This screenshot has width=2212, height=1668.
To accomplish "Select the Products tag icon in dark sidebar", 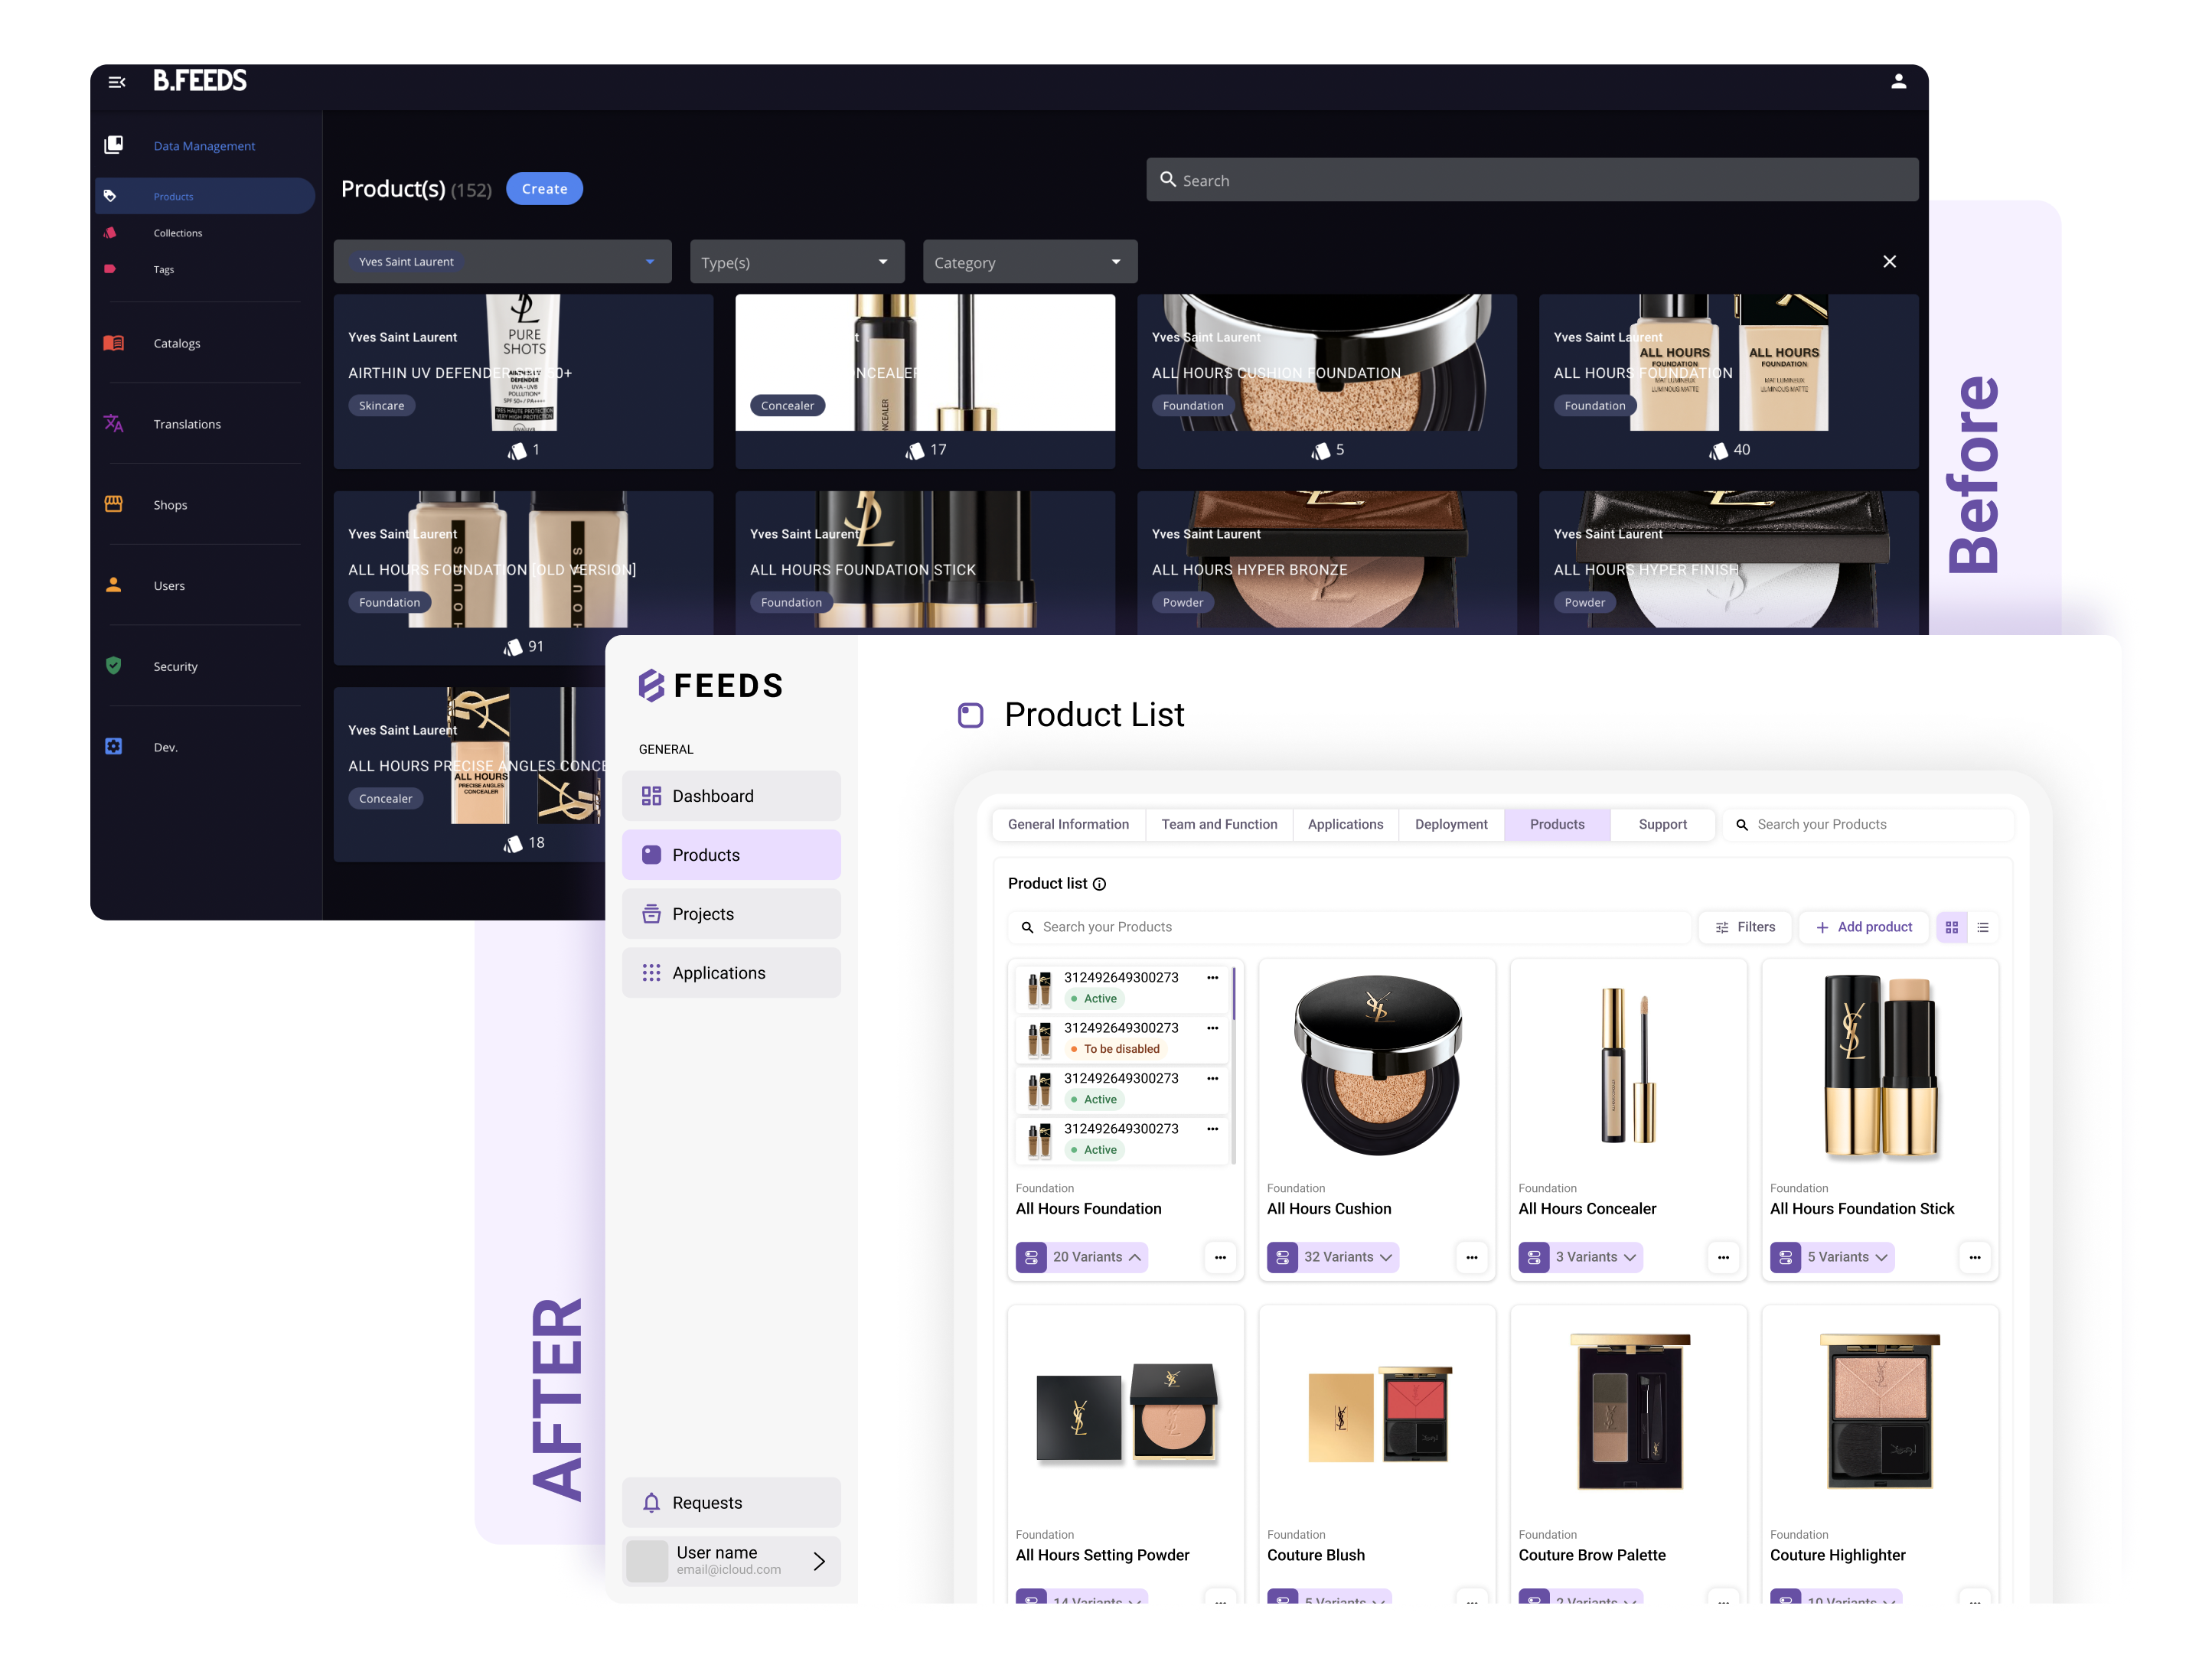I will coord(110,196).
